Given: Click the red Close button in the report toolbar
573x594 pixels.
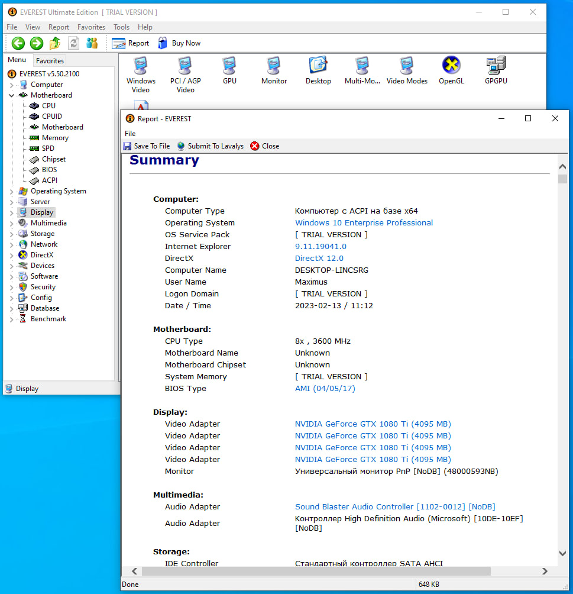Looking at the screenshot, I should 265,146.
